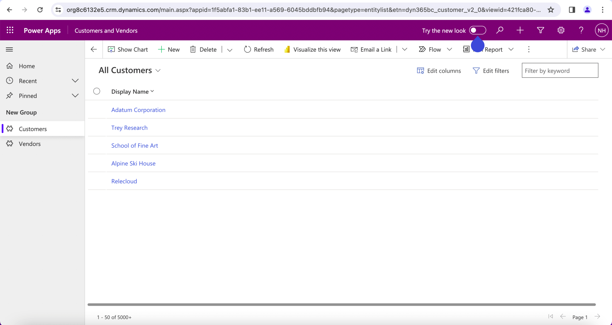Viewport: 612px width, 325px height.
Task: Click the search magnifier icon in header
Action: 499,30
